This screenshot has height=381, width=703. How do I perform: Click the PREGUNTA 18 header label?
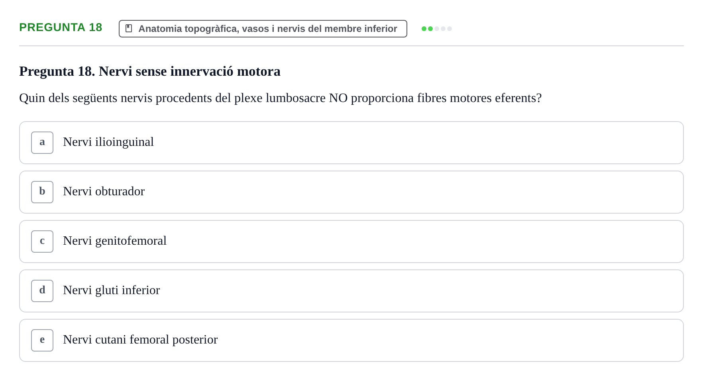61,27
